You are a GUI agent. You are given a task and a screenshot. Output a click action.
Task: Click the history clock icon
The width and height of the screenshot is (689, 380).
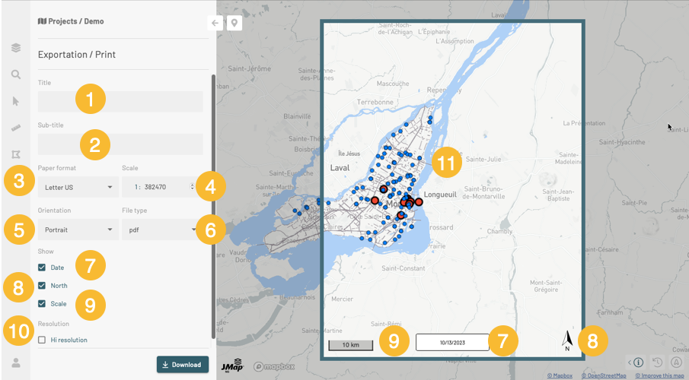[x=657, y=362]
